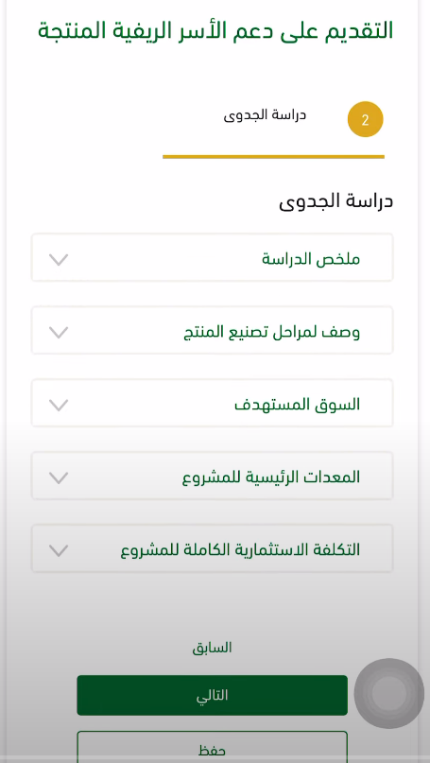
Task: Open the التكلفة الاستثمارية الكاملة للمشروع section
Action: point(212,548)
